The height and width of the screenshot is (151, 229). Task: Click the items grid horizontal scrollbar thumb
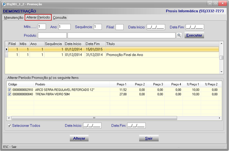[94, 118]
